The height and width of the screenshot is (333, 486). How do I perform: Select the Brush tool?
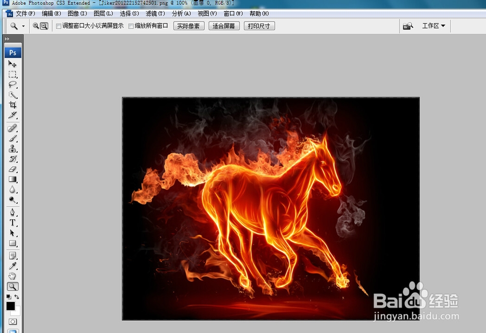(x=13, y=138)
